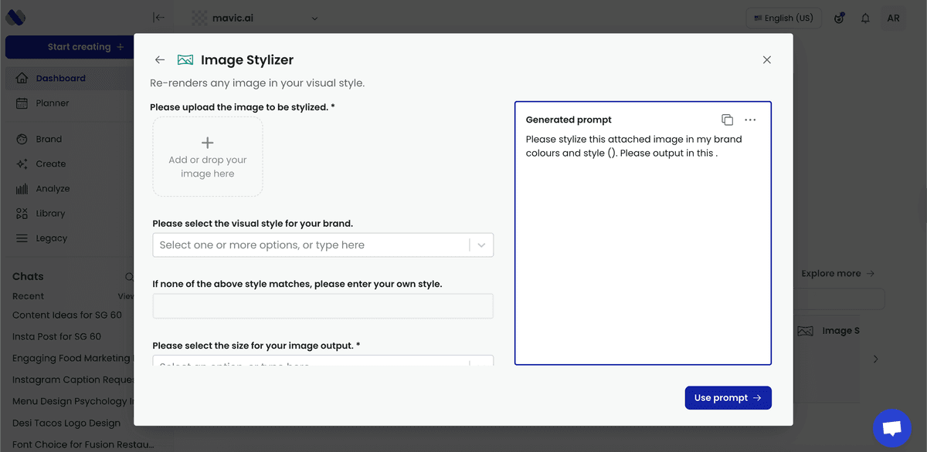Screen dimensions: 927x452
Task: Click the back arrow in Image Stylizer
Action: click(x=160, y=60)
